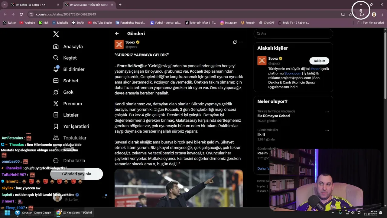The height and width of the screenshot is (218, 387).
Task: Open the Kick bookmark
Action: pyautogui.click(x=44, y=23)
